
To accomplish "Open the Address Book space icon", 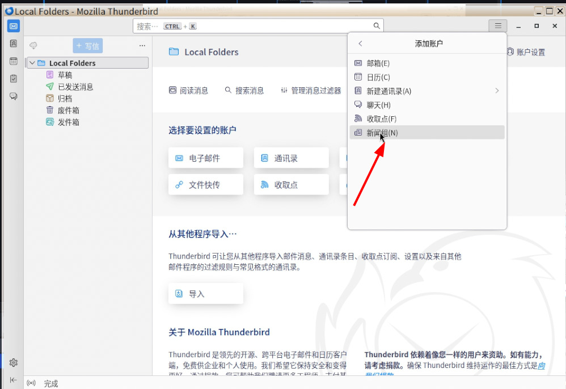I will (14, 44).
